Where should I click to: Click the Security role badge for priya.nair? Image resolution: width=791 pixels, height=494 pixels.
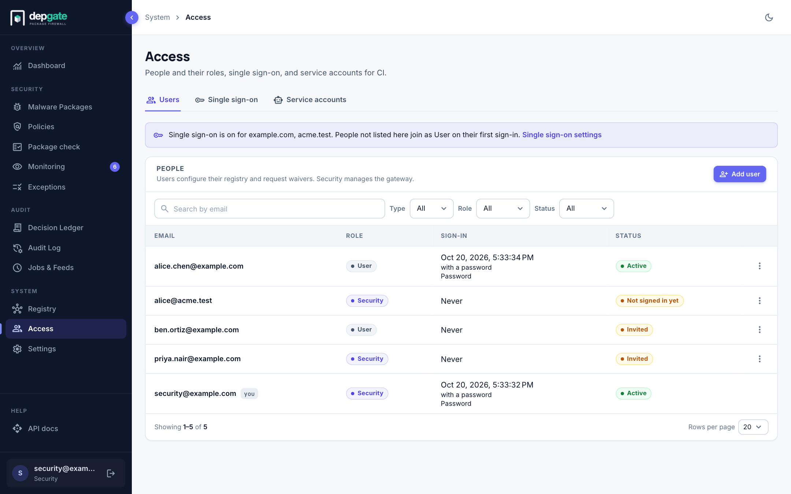[367, 359]
